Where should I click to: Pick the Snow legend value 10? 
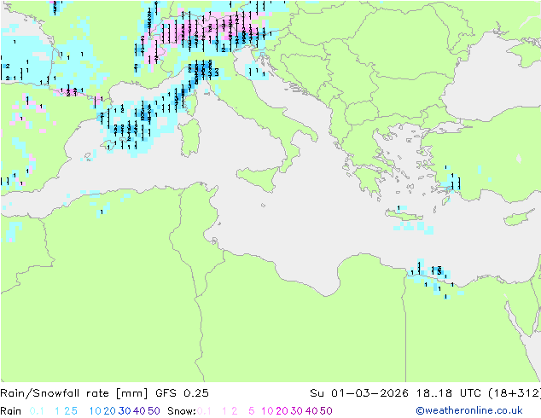[267, 411]
